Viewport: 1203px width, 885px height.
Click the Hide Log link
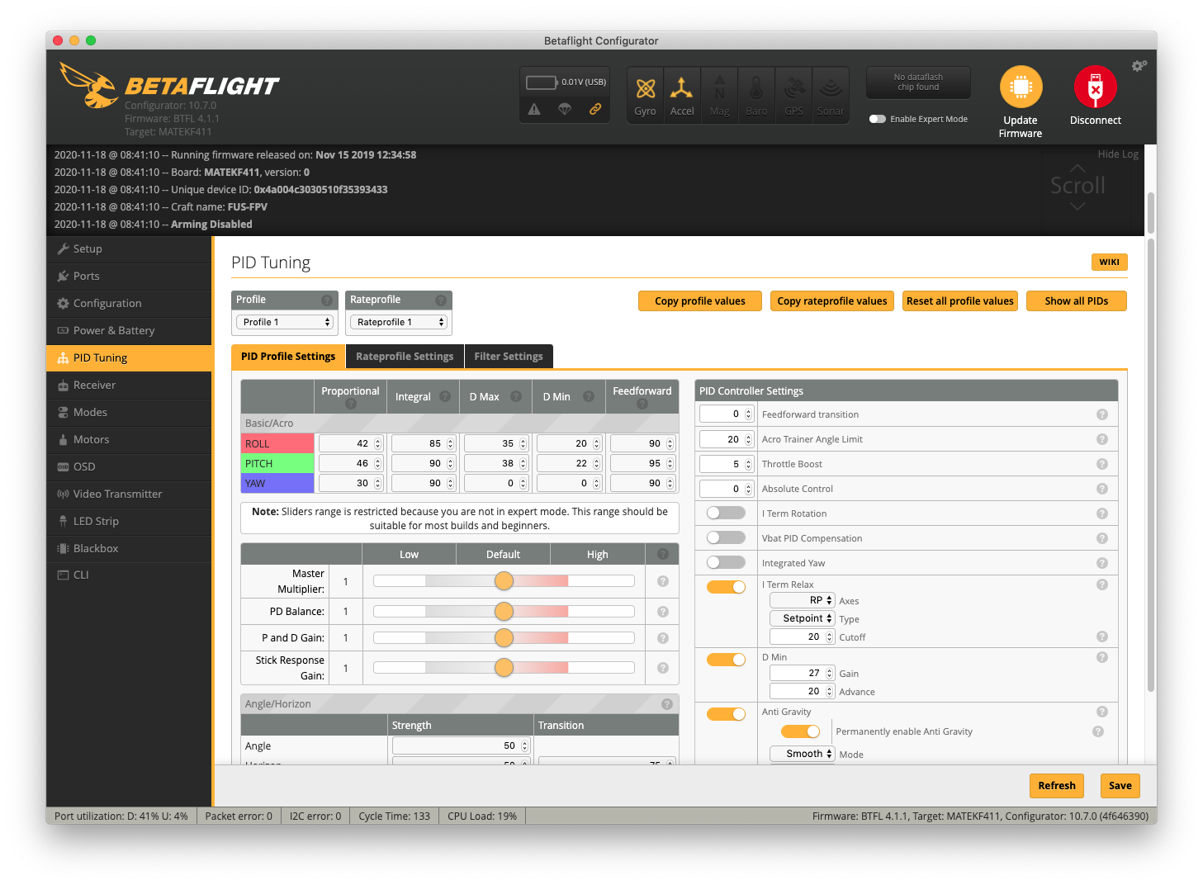[1118, 154]
